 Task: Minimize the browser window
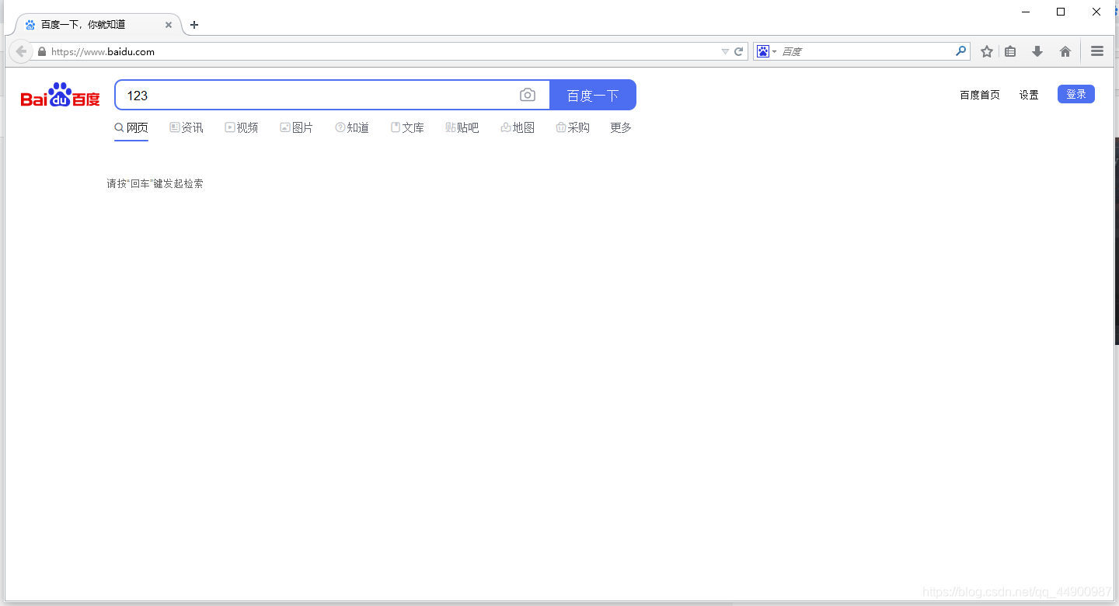click(x=1026, y=12)
